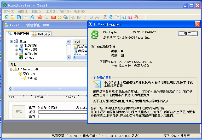Eject disc with the eject icon
Viewport: 202px width, 140px height.
tap(97, 17)
